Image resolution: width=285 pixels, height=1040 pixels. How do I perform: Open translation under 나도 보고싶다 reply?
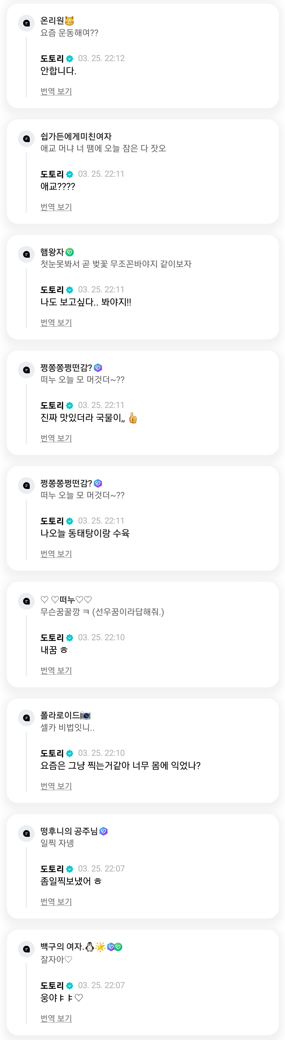(56, 322)
